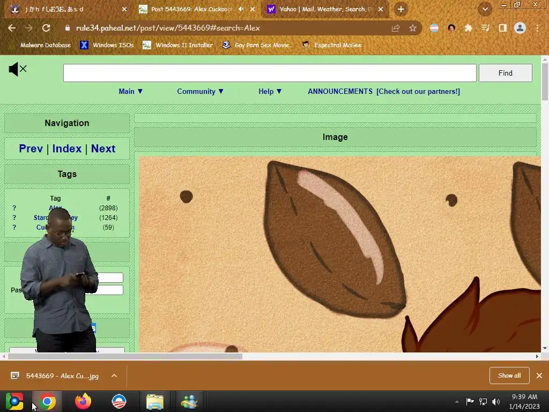This screenshot has width=549, height=412.
Task: Click the muted speaker icon on the page
Action: [x=18, y=69]
